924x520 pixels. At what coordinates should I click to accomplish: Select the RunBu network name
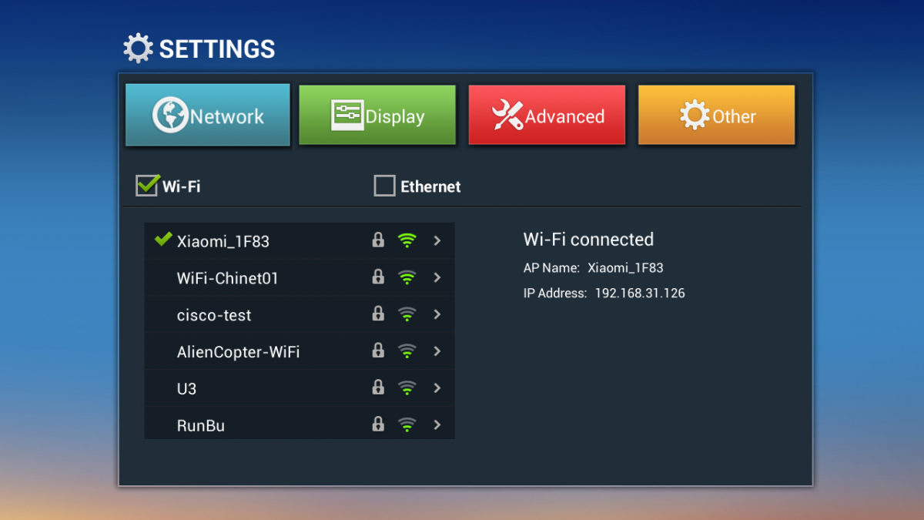[201, 426]
